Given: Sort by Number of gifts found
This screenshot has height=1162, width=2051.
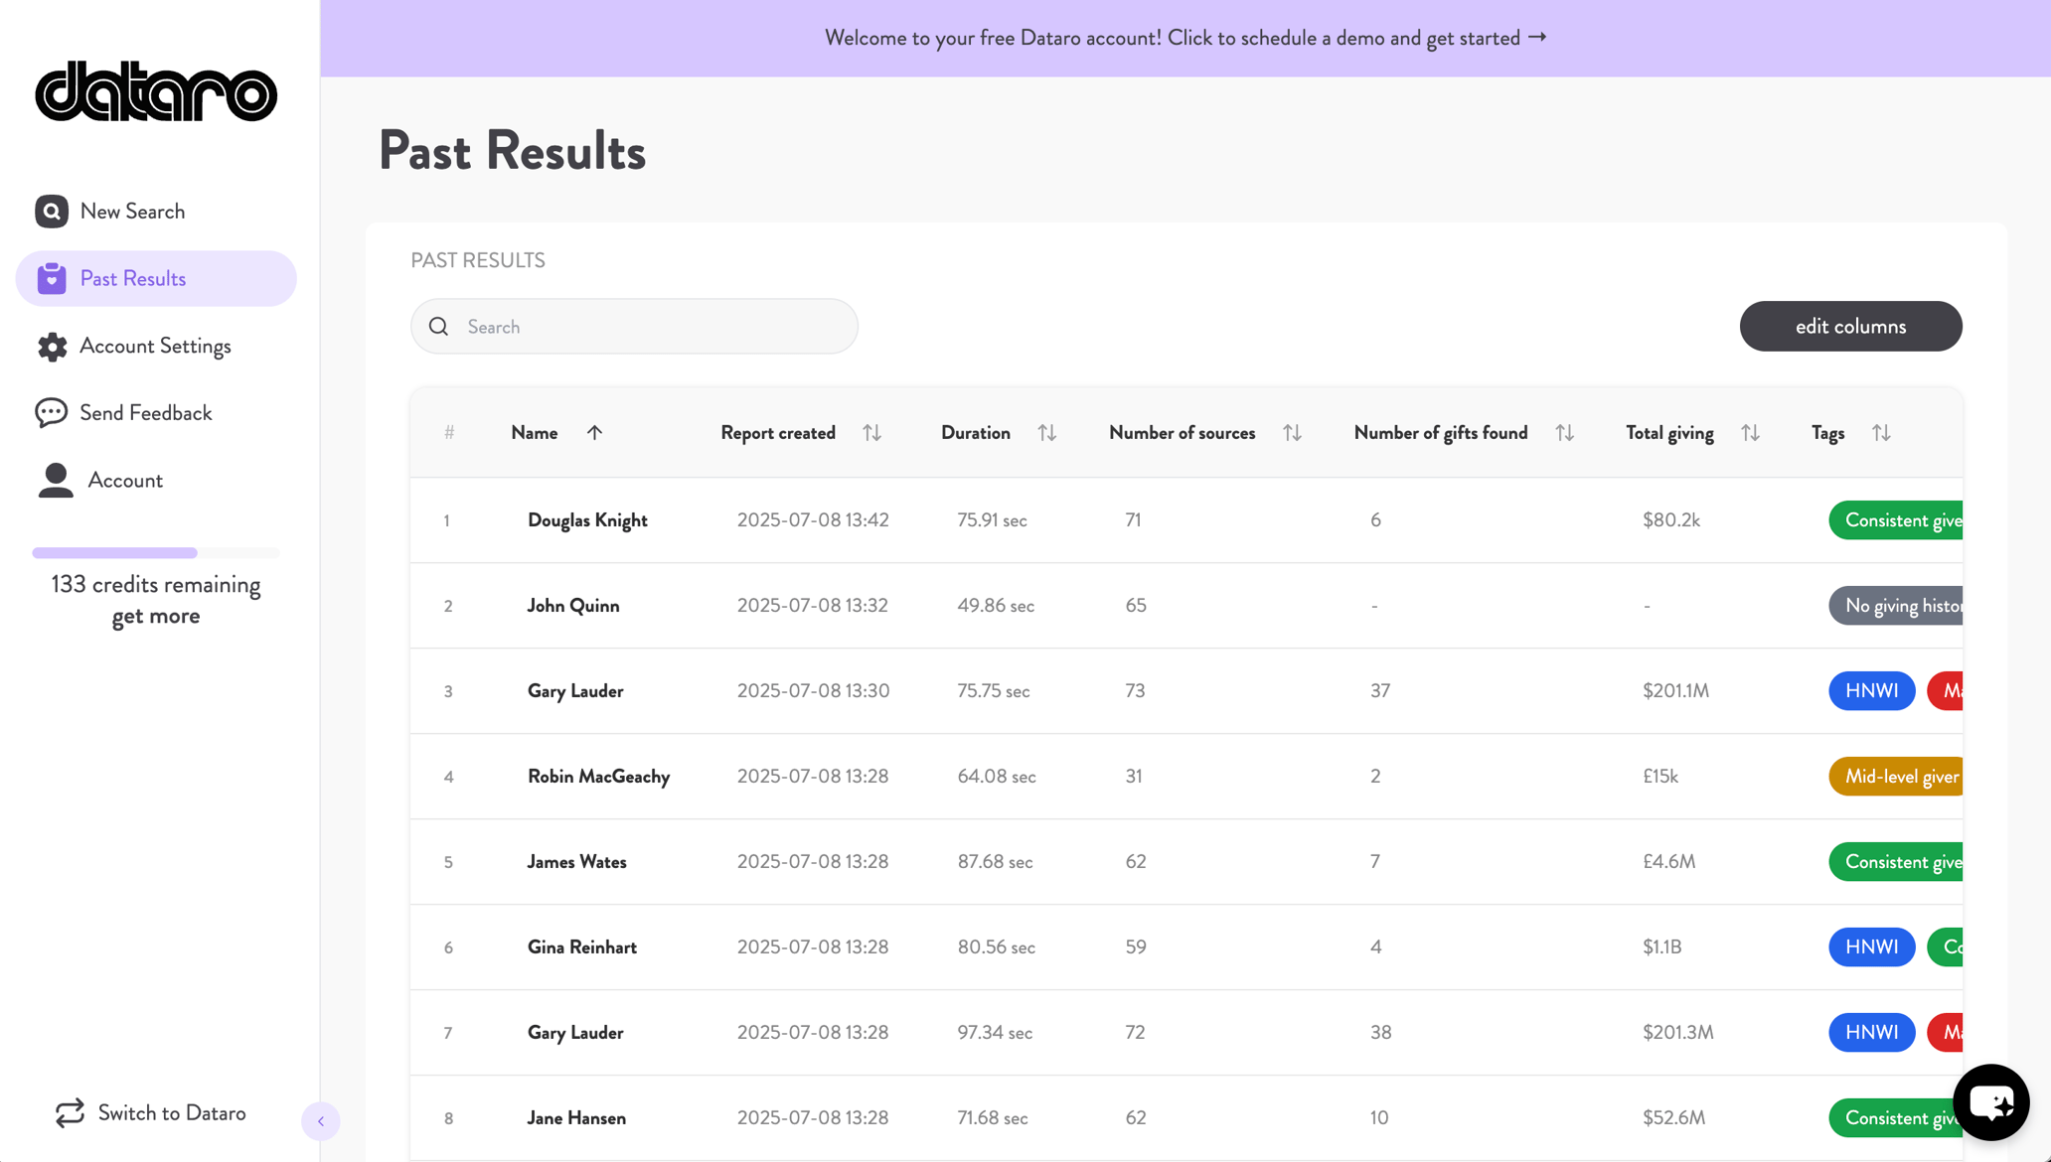Looking at the screenshot, I should click(1564, 433).
